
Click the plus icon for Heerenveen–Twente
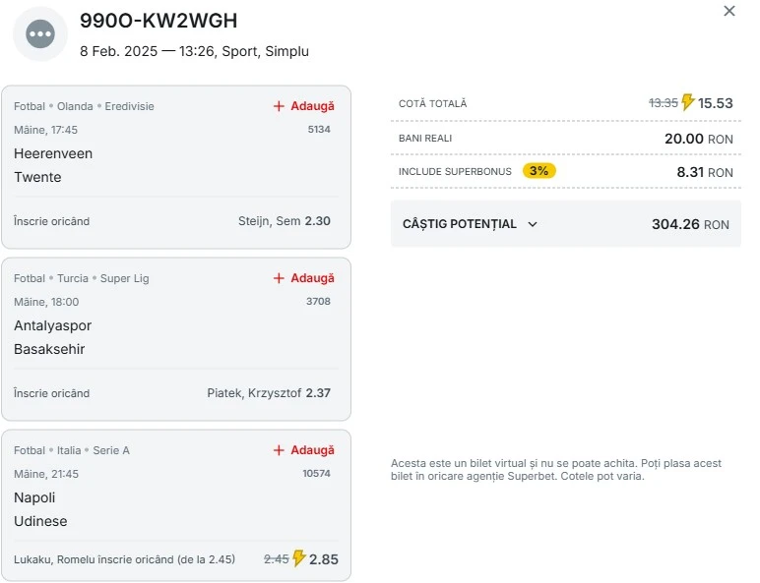[279, 106]
